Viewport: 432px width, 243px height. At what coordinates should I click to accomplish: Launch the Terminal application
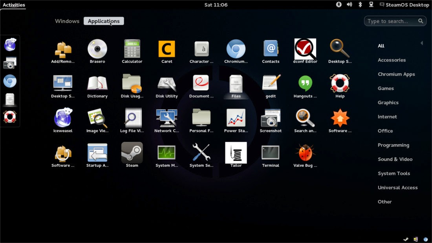tap(270, 154)
